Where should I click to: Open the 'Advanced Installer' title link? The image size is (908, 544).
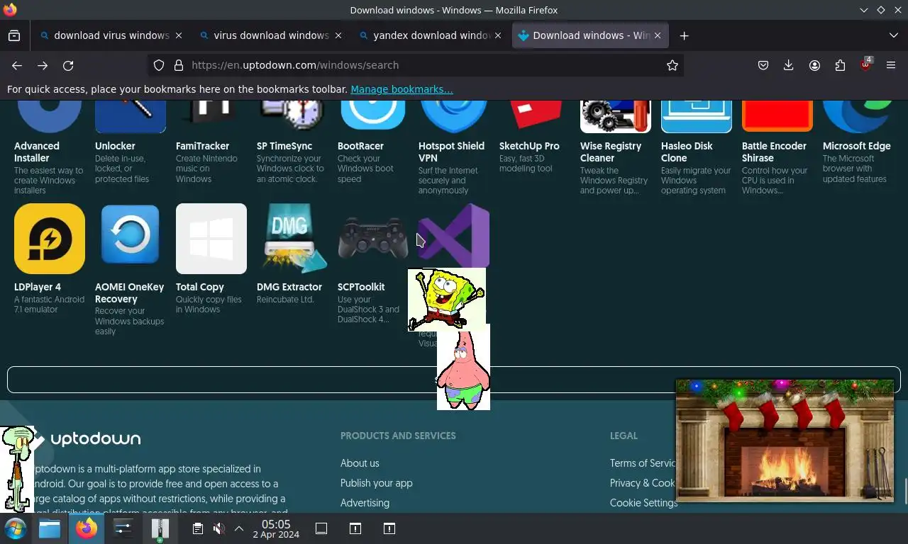(37, 152)
